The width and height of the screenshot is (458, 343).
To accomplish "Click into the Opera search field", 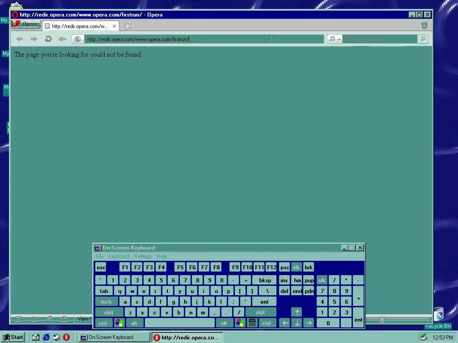I will tap(380, 39).
